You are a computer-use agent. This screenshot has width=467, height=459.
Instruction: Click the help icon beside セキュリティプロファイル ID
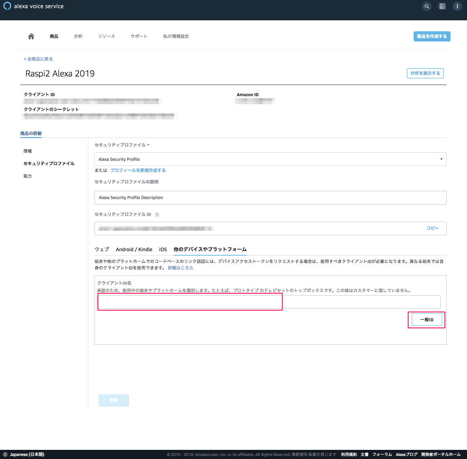coord(157,215)
